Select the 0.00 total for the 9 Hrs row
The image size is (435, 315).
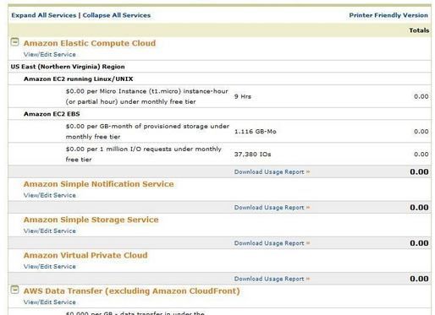(421, 96)
